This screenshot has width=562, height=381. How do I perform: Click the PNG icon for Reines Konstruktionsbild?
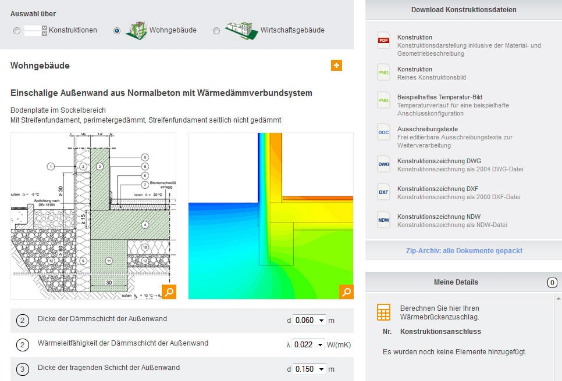point(383,72)
